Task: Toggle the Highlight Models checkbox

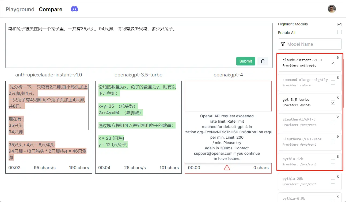Action: (340, 24)
